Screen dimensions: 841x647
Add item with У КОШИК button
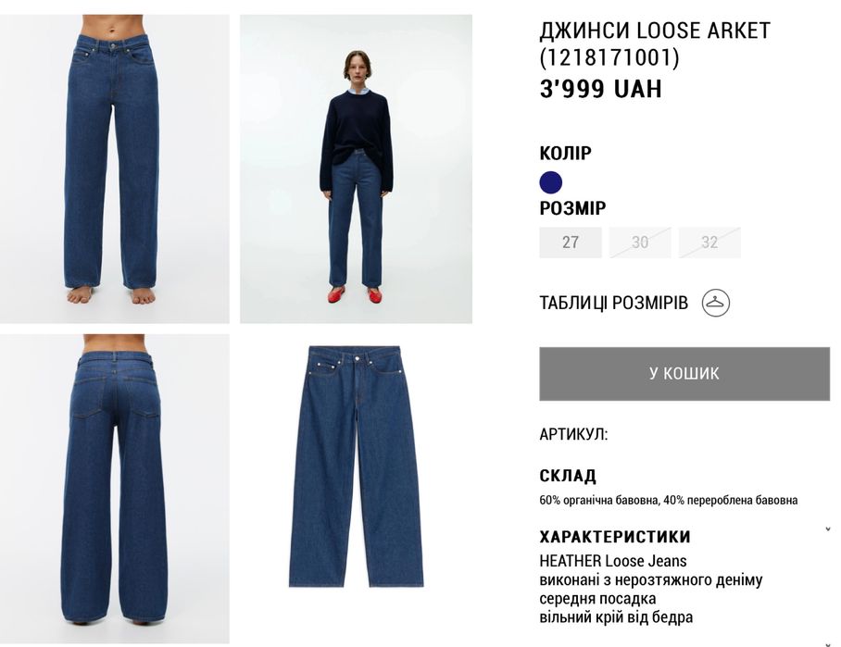[684, 374]
